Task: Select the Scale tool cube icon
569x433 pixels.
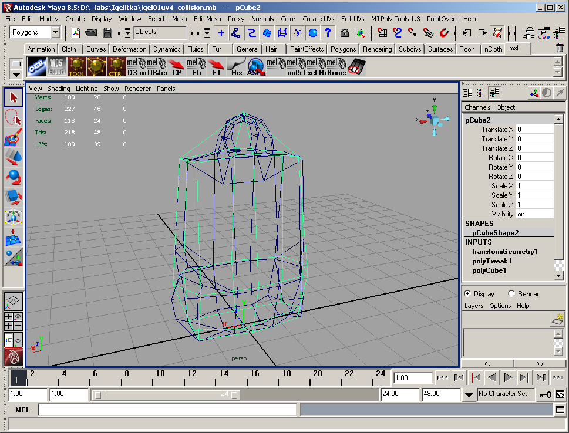Action: tap(14, 197)
